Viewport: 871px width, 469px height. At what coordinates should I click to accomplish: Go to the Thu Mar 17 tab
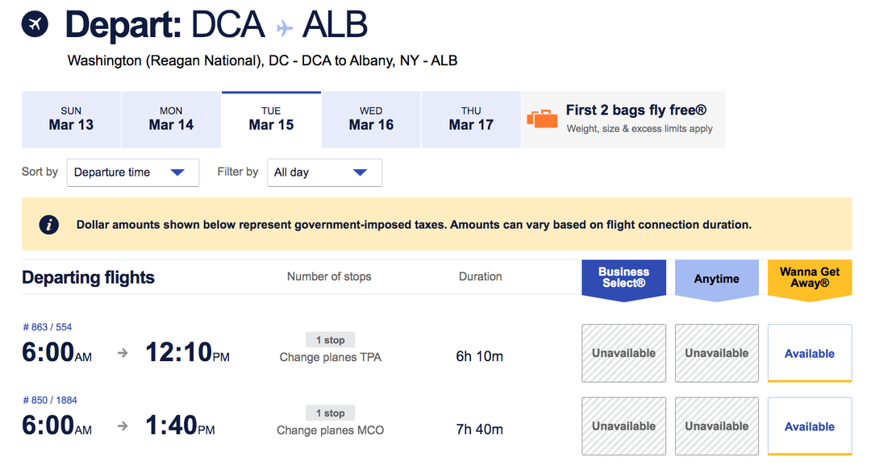471,119
